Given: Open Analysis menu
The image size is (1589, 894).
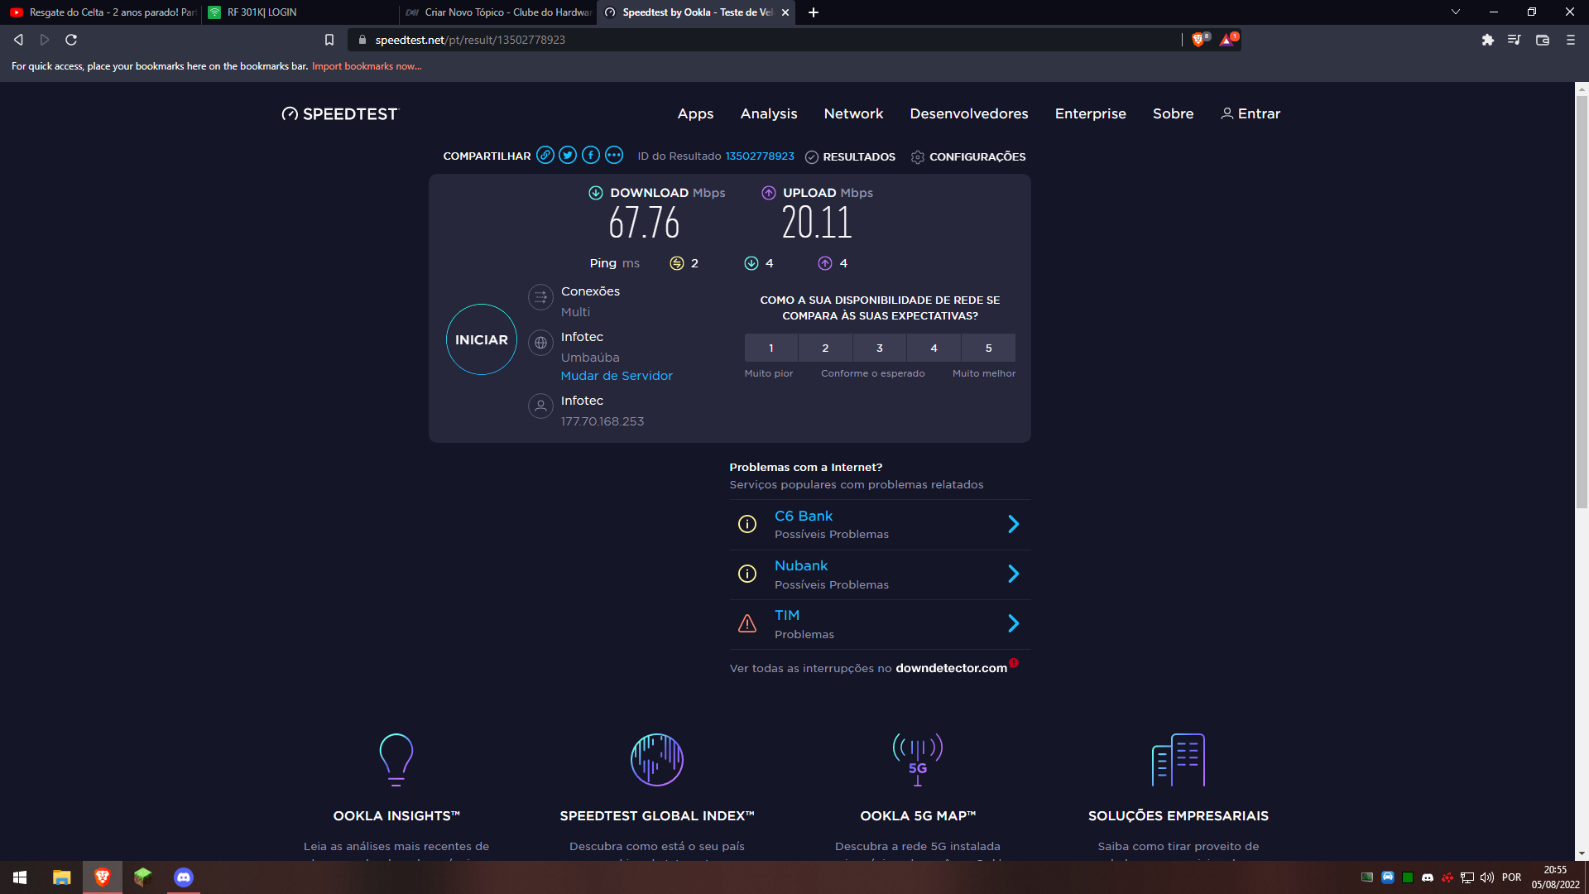Looking at the screenshot, I should pos(769,114).
